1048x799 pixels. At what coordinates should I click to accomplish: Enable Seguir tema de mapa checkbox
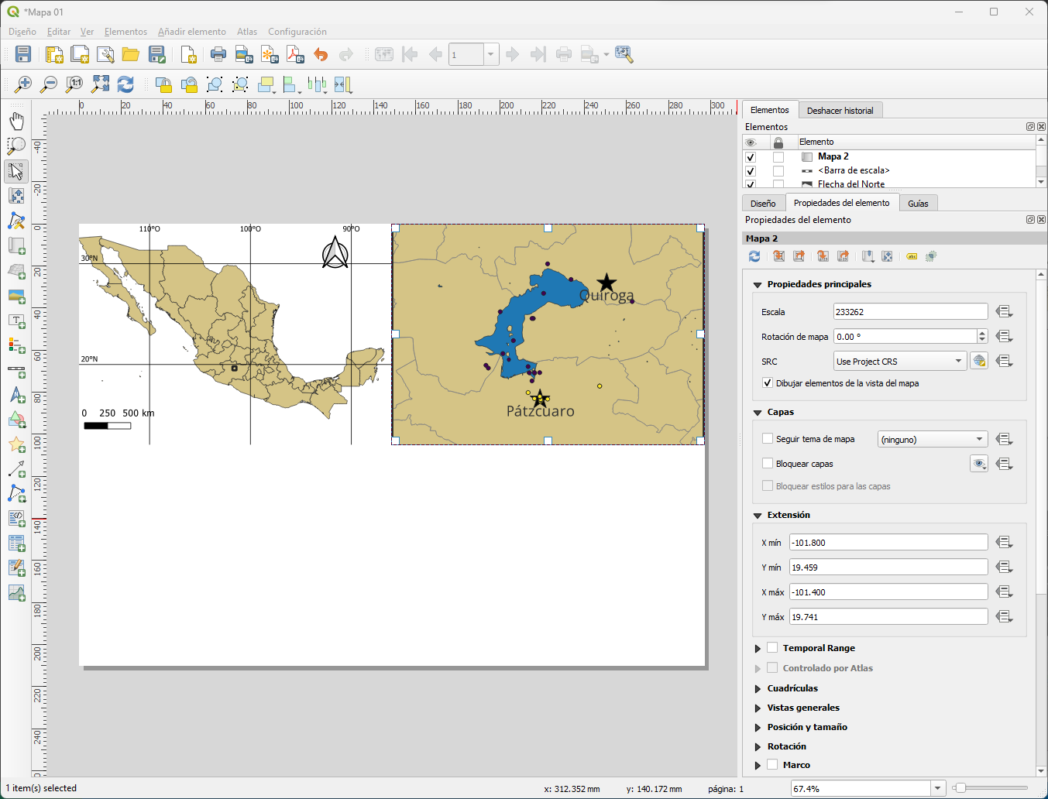point(768,439)
